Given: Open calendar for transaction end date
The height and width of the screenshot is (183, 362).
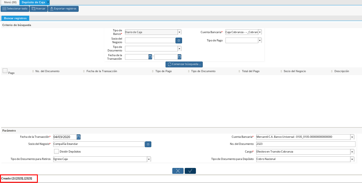Looking at the screenshot, I should [x=179, y=57].
